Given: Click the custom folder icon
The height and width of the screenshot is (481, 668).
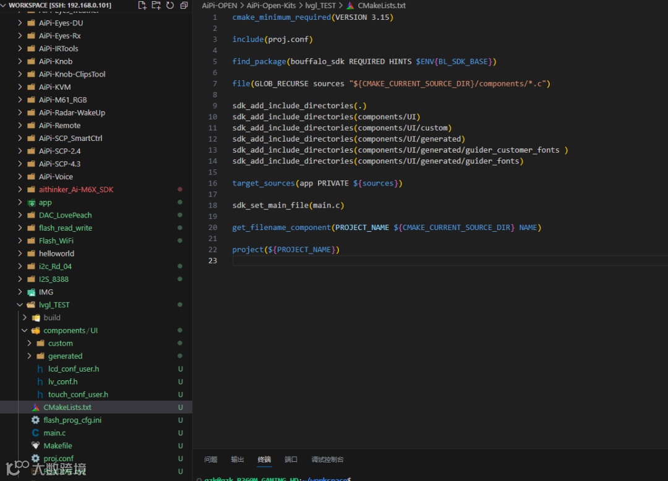Looking at the screenshot, I should [x=40, y=343].
